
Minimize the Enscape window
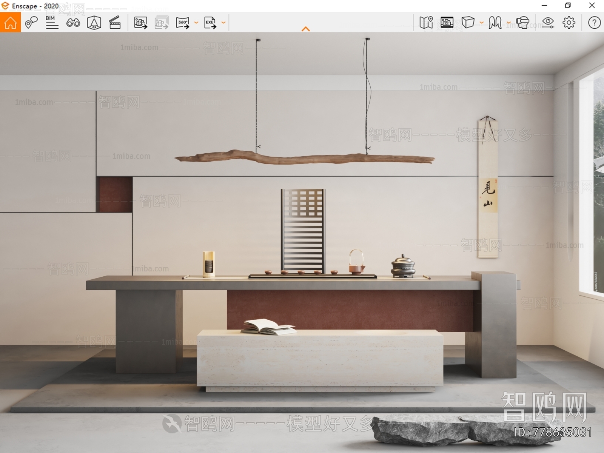544,6
